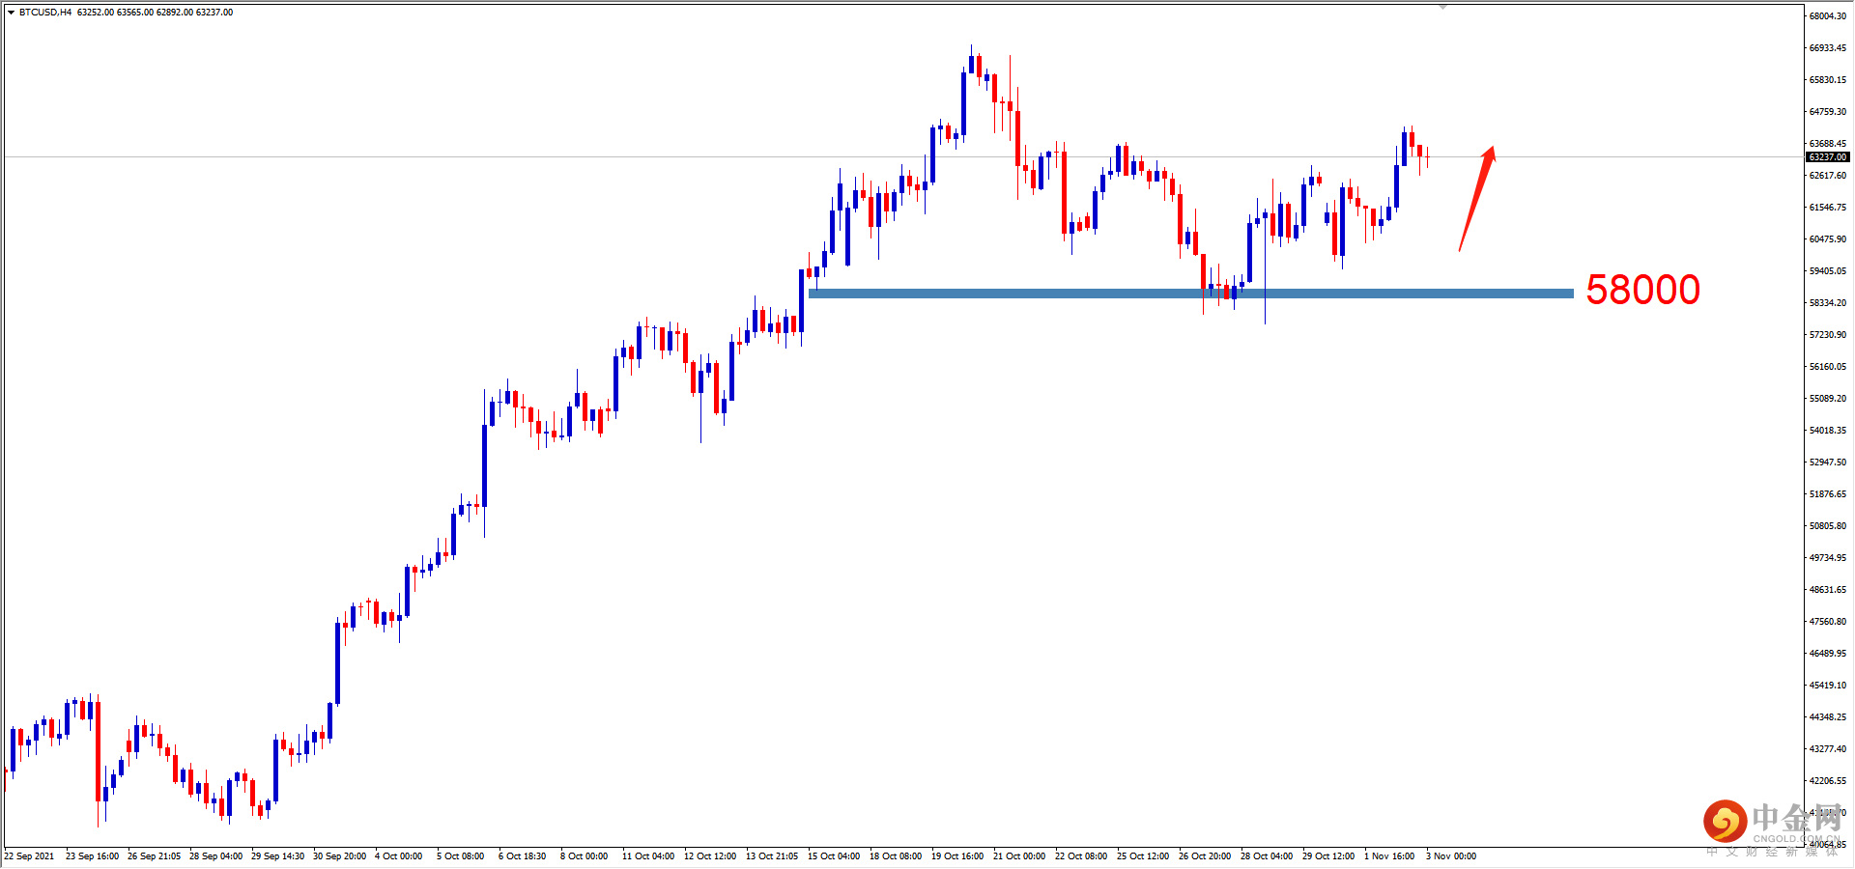Click price axis label 65830.15

tap(1828, 80)
